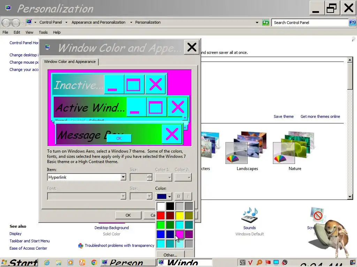Pick the purple color swatch
357x267 pixels.
(189, 234)
